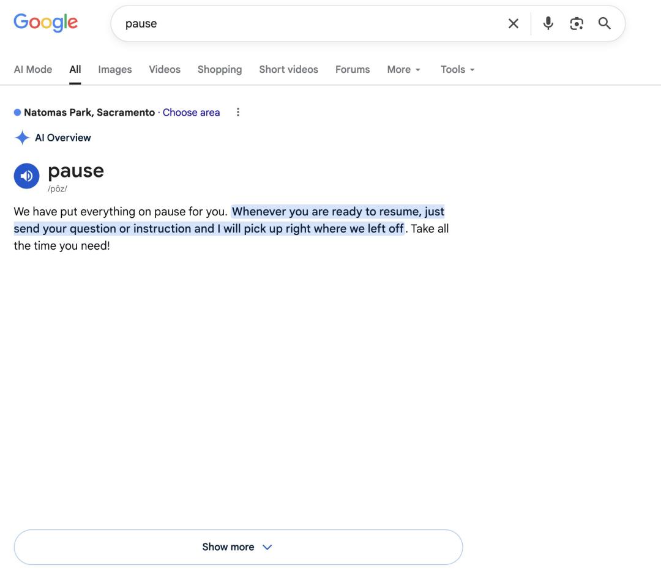Image resolution: width=661 pixels, height=571 pixels.
Task: Expand the More search filters dropdown
Action: coord(403,70)
